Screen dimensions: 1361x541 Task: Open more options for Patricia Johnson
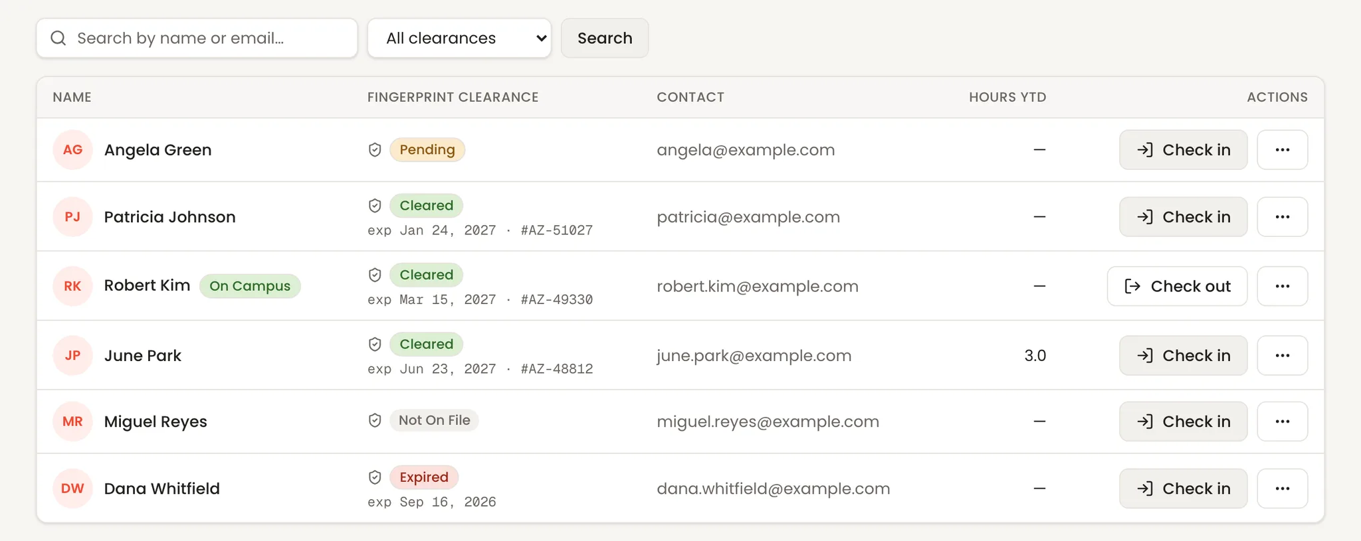pyautogui.click(x=1283, y=217)
